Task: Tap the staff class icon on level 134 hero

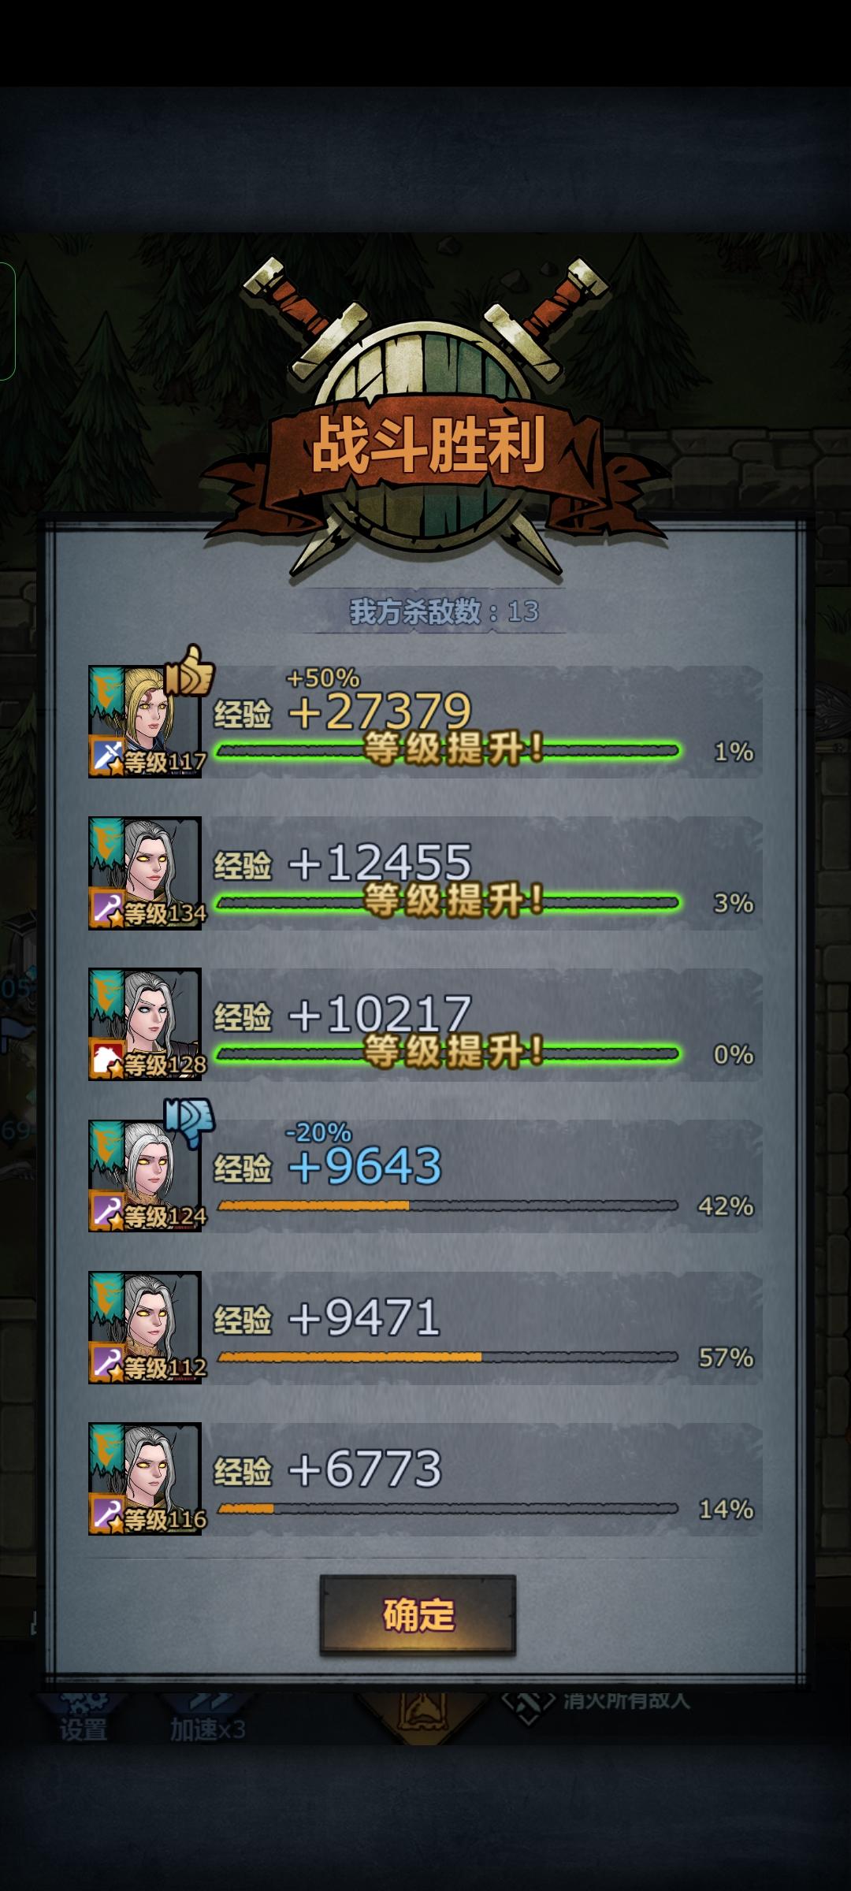Action: pos(107,908)
